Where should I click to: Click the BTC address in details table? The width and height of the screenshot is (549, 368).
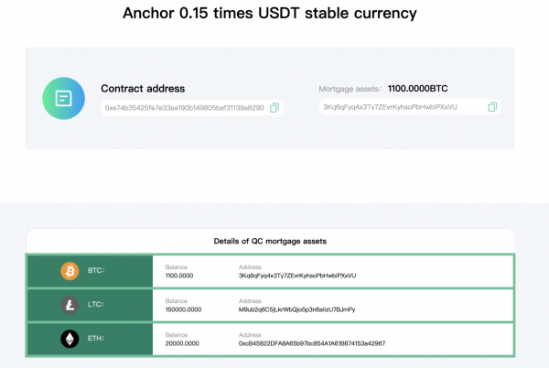tap(296, 276)
